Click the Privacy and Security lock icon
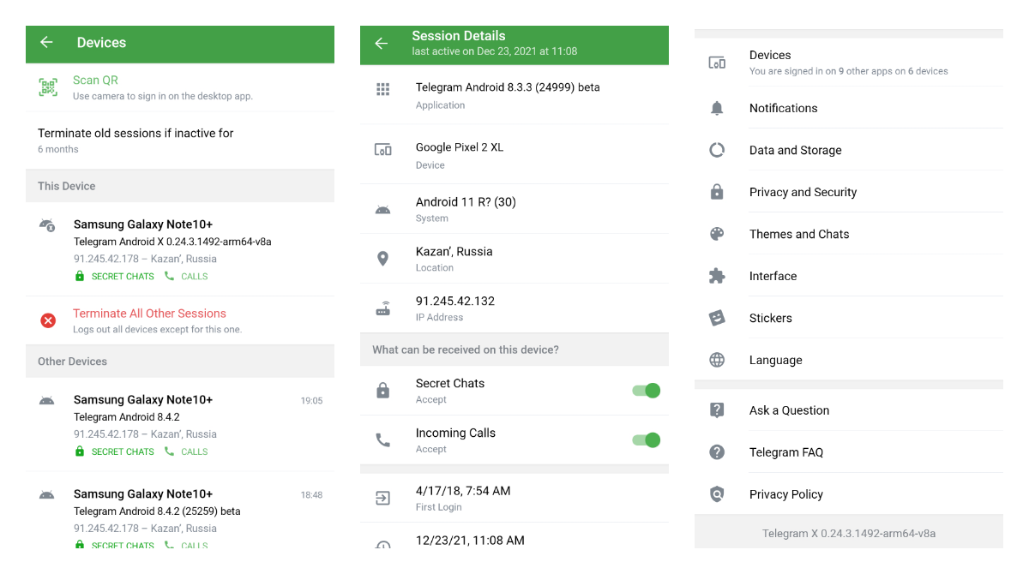Viewport: 1029px width, 574px height. pos(717,192)
